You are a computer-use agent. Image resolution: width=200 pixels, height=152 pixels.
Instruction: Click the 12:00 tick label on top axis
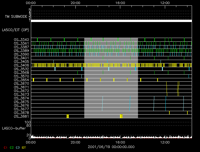click(x=165, y=3)
